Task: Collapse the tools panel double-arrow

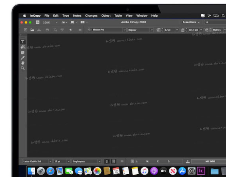Action: click(x=20, y=35)
